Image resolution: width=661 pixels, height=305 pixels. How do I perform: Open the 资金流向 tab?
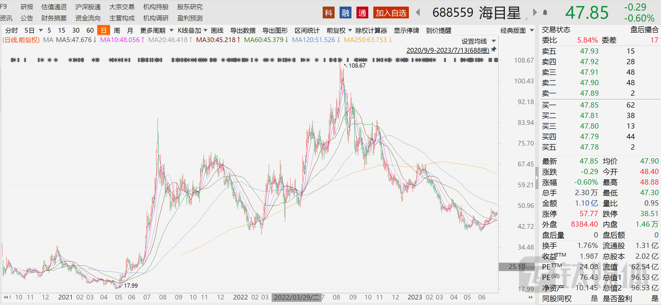pyautogui.click(x=88, y=18)
